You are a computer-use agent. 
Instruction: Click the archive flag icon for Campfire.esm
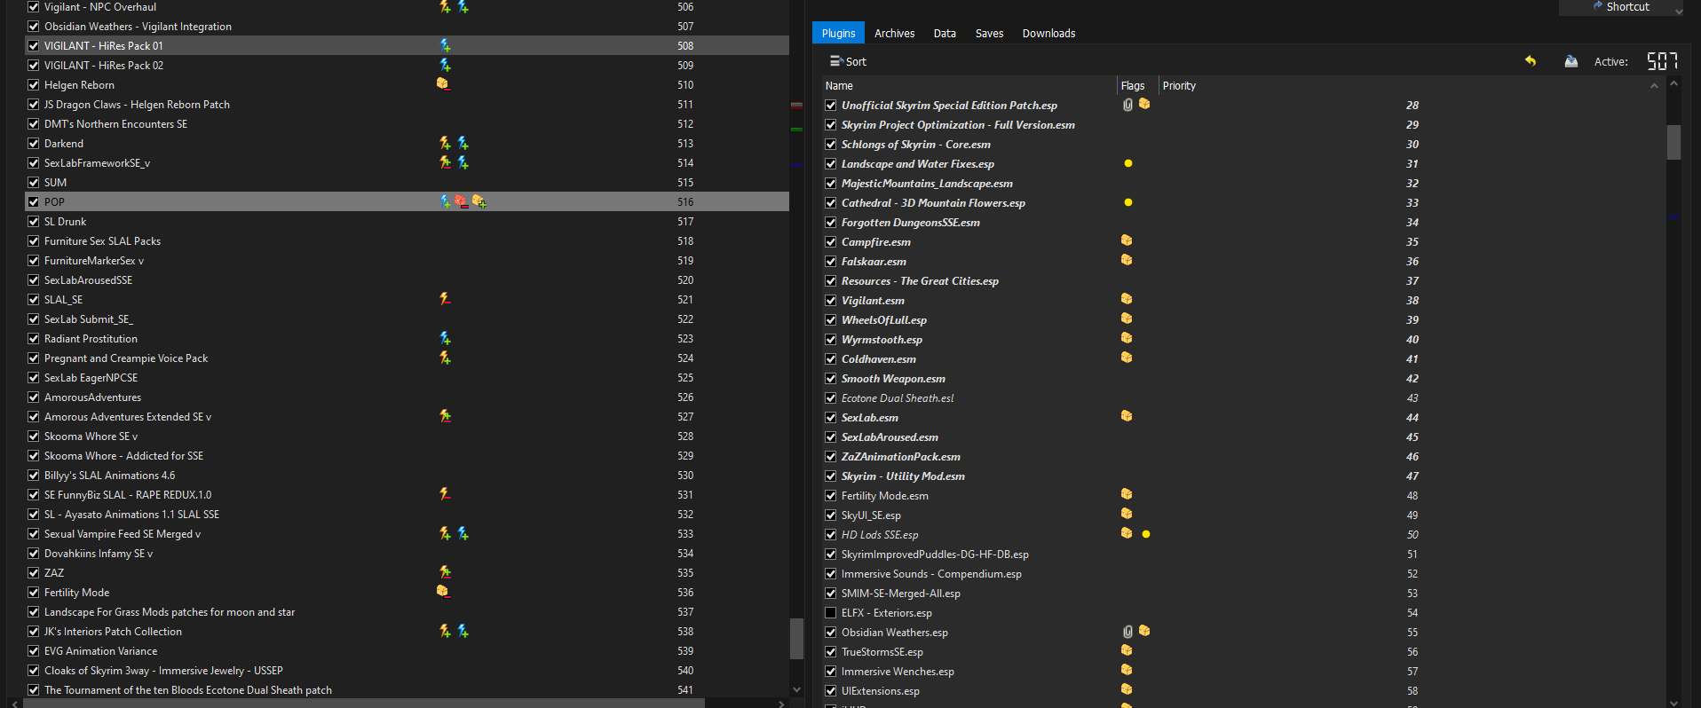point(1127,240)
